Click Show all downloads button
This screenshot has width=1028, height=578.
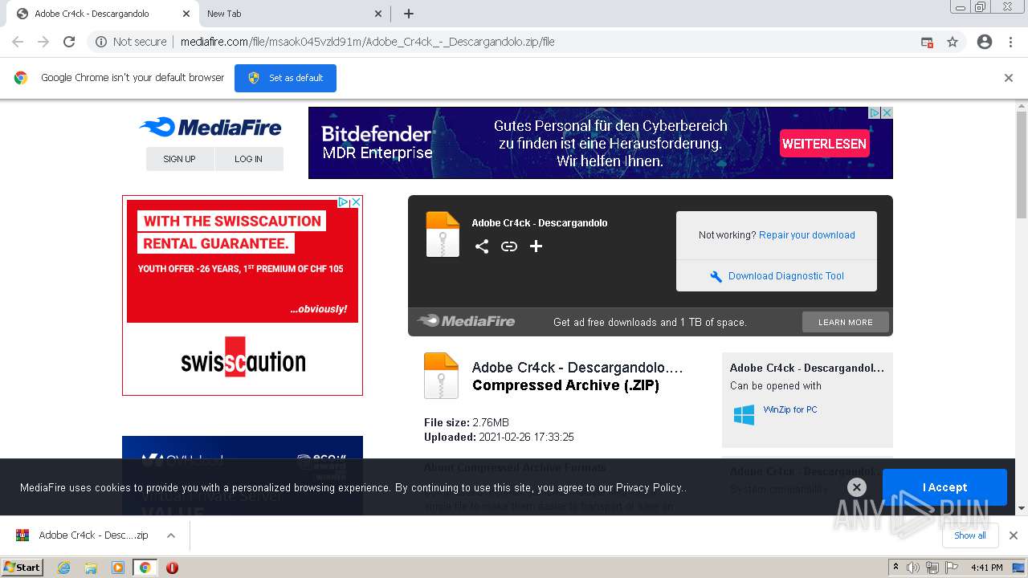969,535
